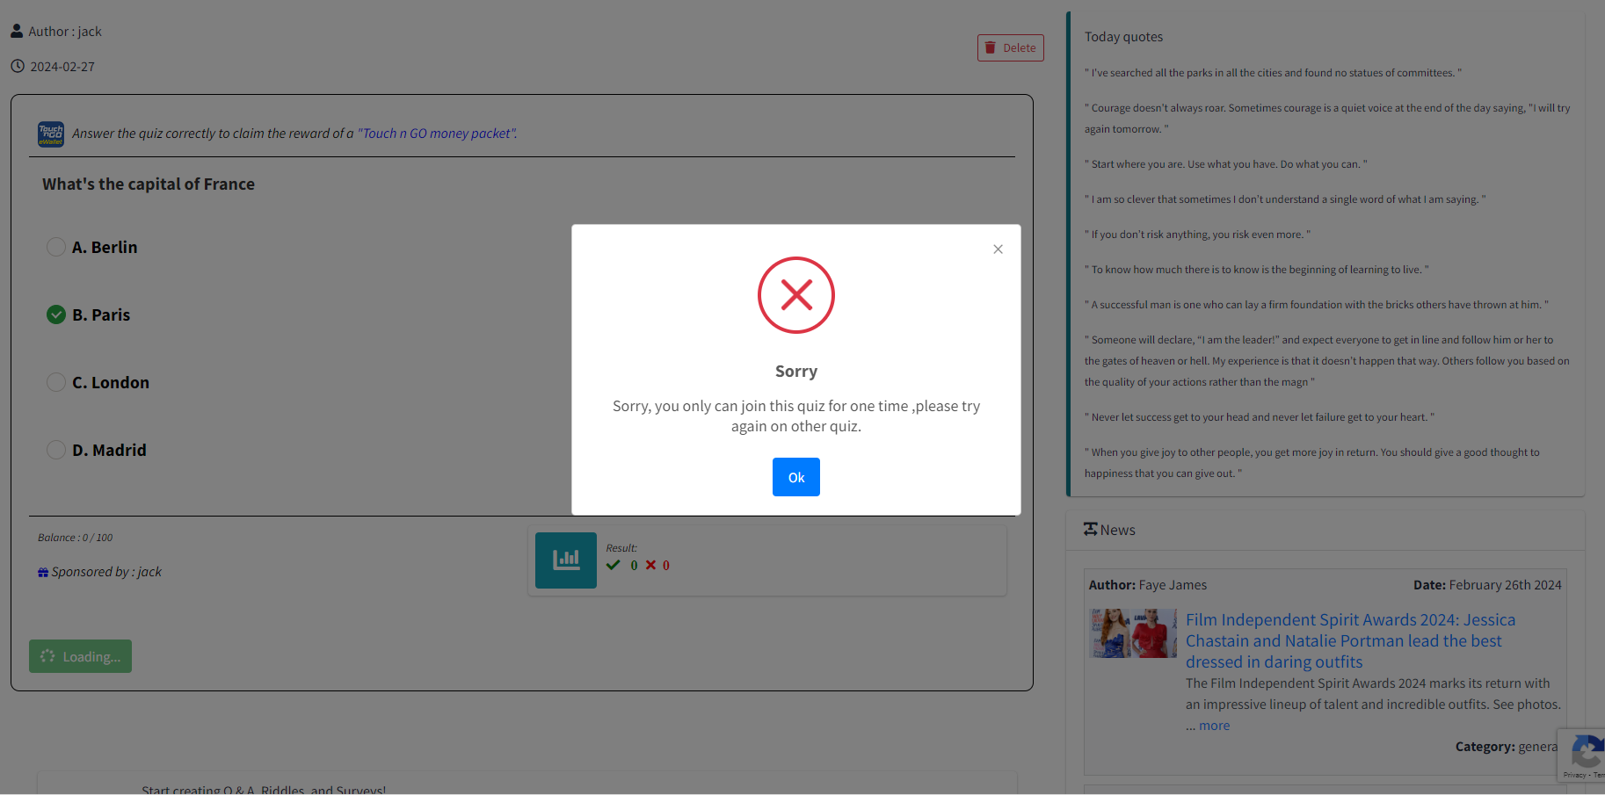The height and width of the screenshot is (795, 1605).
Task: Choose answer D. Madrid
Action: pos(56,450)
